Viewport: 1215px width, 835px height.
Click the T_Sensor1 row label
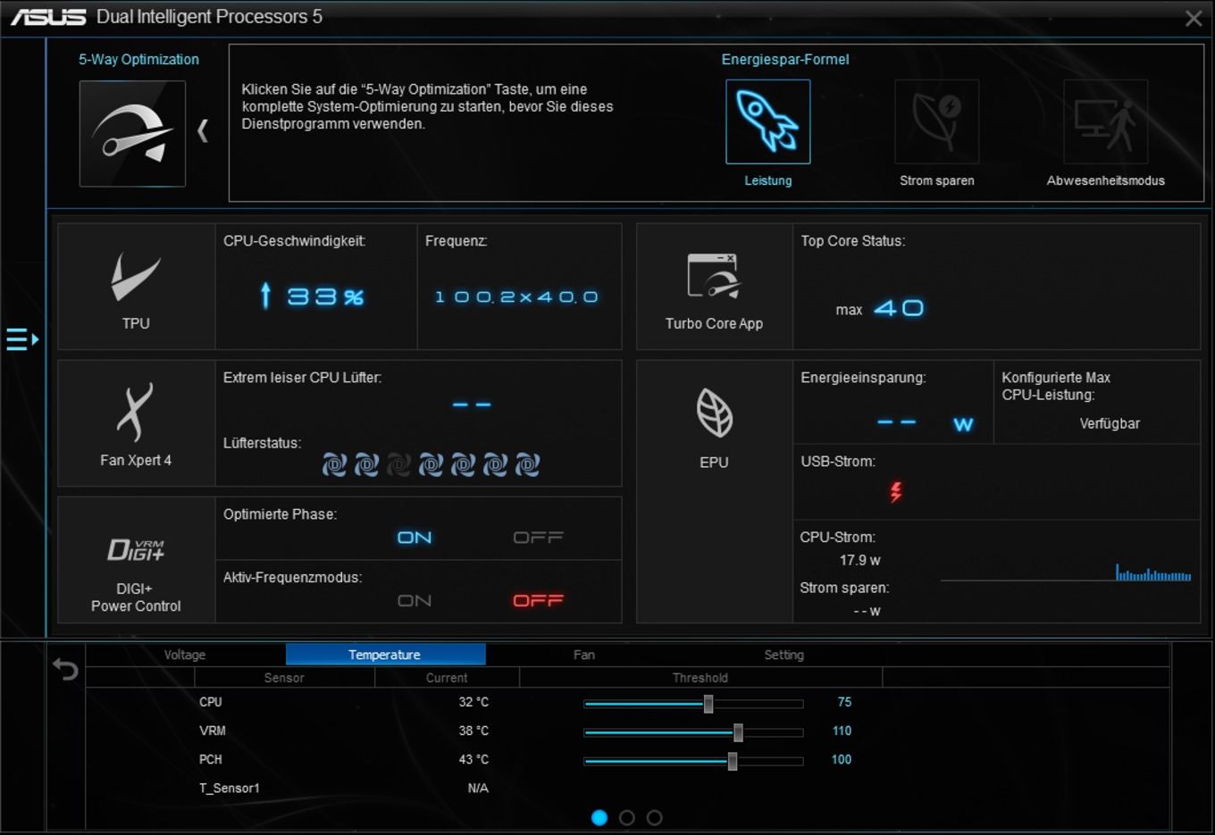point(230,788)
